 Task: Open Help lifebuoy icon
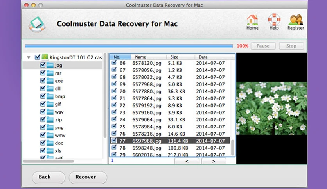pos(274,20)
